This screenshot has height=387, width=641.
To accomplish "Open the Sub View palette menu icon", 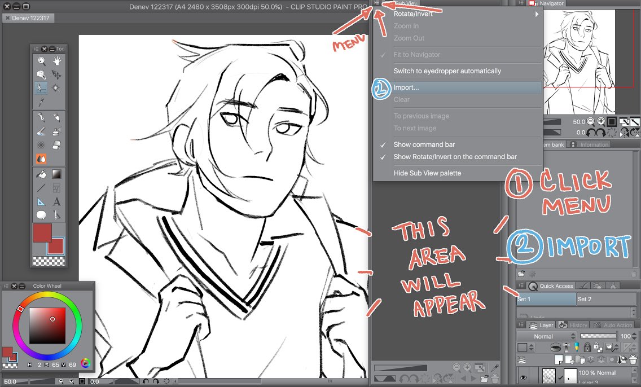I will point(376,3).
